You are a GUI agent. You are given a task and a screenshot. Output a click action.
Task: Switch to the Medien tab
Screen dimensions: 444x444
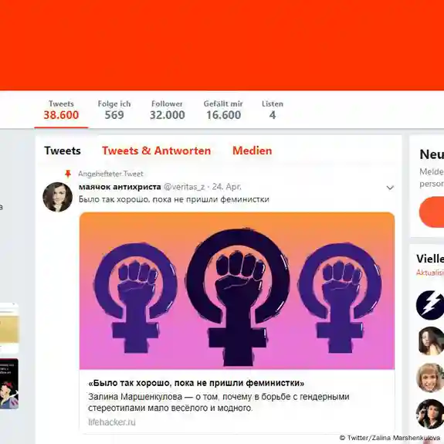click(252, 151)
